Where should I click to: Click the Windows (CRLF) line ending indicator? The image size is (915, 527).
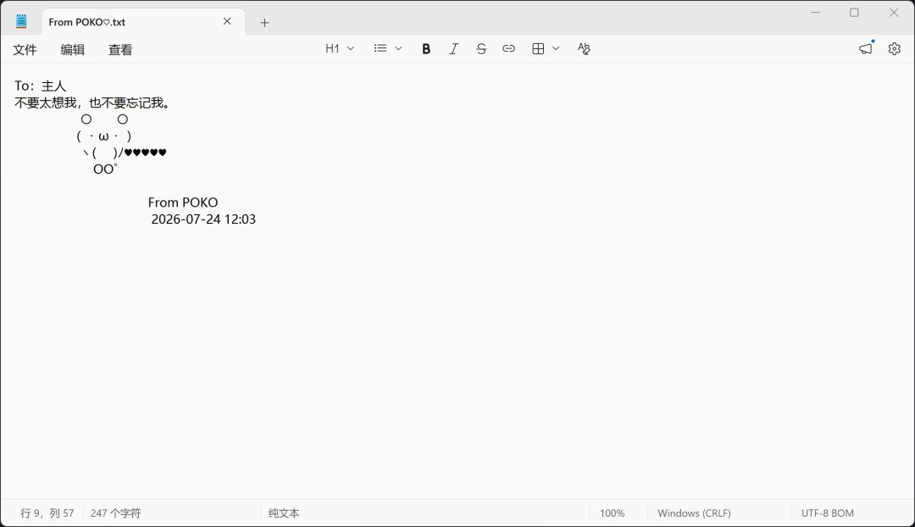coord(694,513)
